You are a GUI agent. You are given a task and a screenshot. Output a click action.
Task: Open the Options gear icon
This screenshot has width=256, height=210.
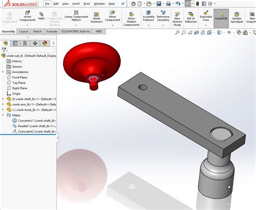click(x=210, y=4)
